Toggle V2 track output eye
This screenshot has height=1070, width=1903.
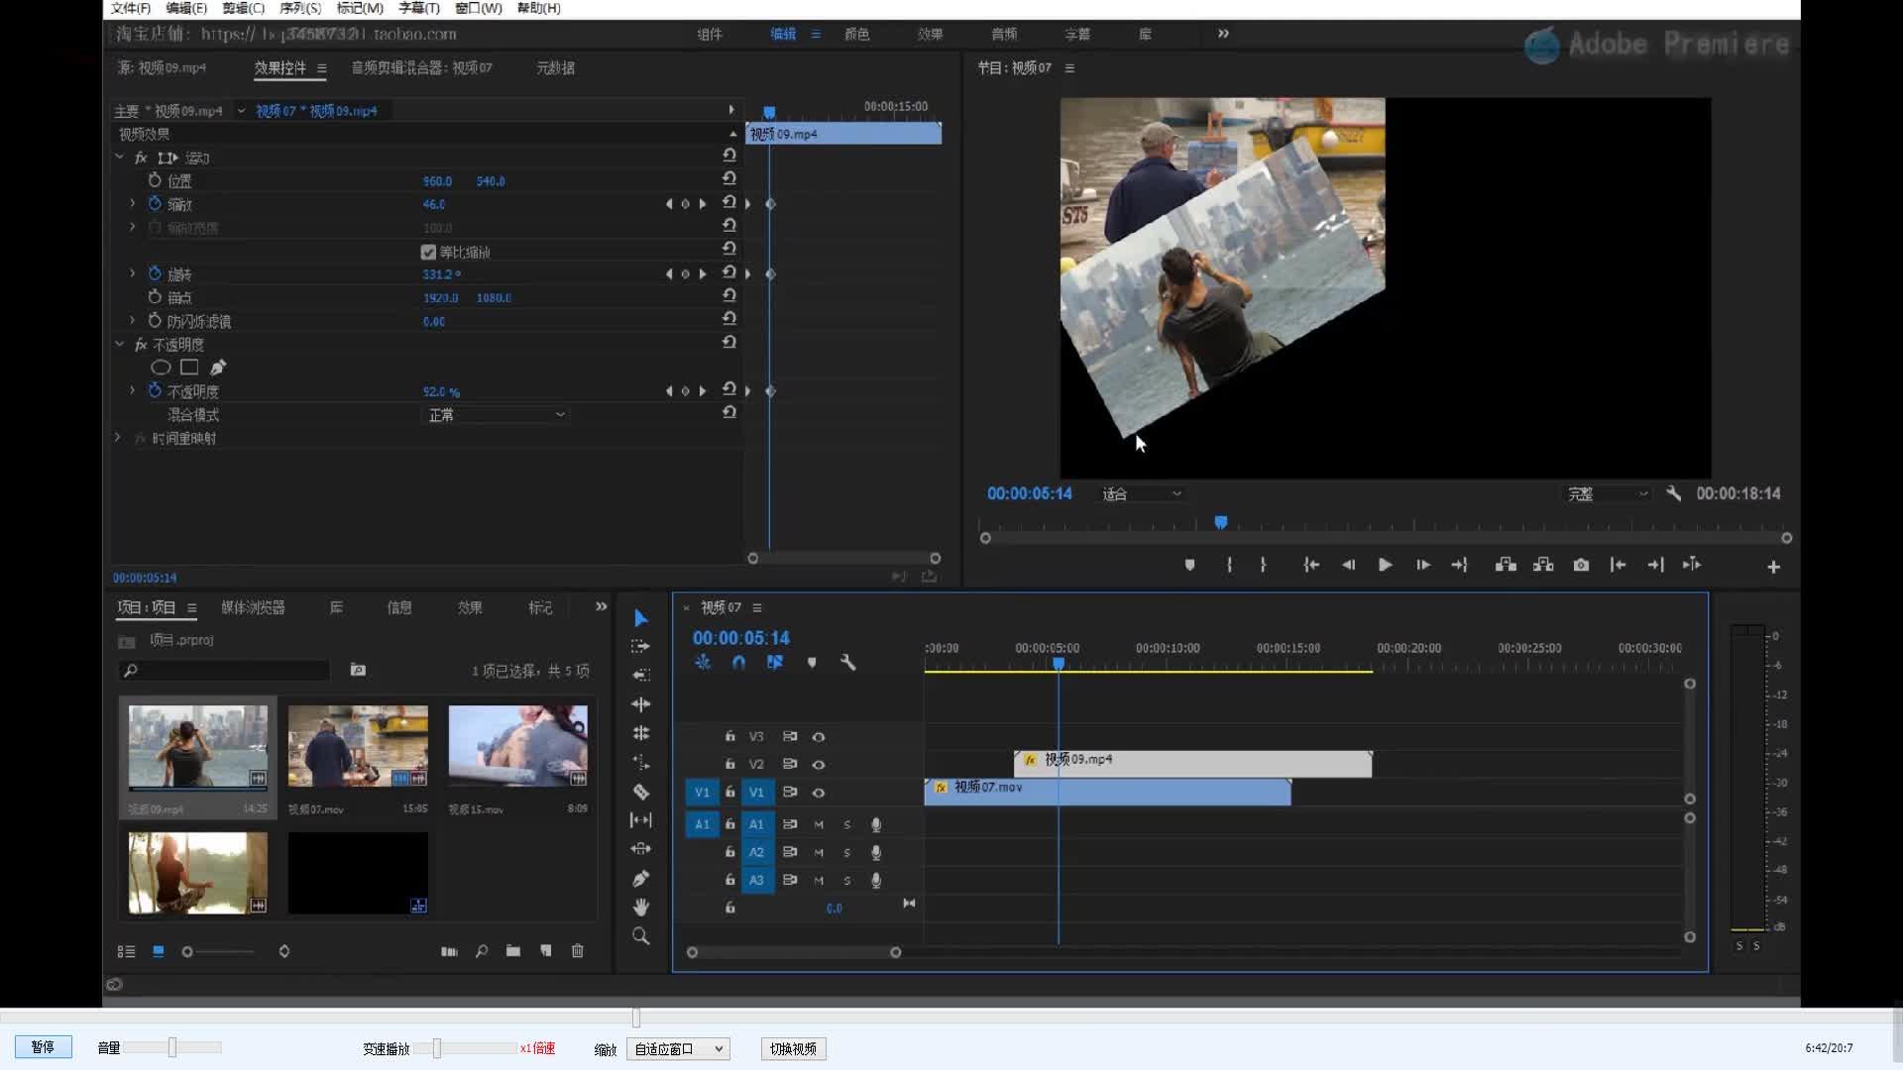819,765
